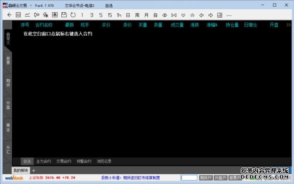Select the candlestick chart icon

[37, 15]
